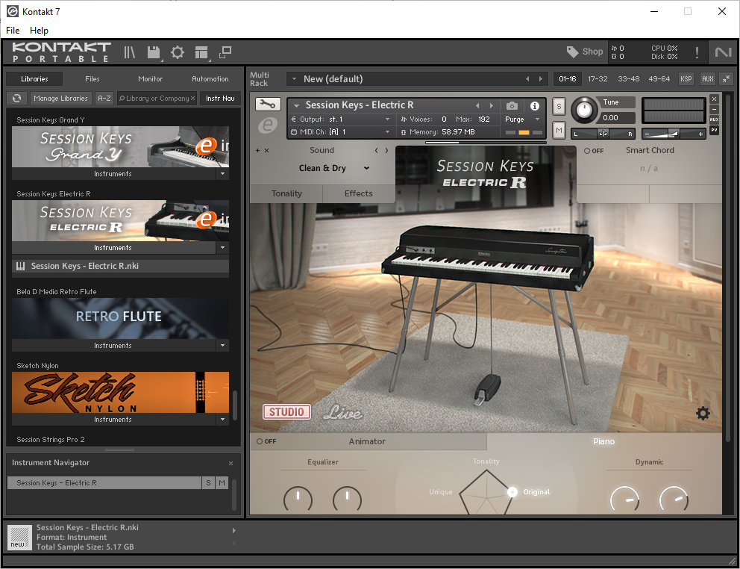This screenshot has width=740, height=569.
Task: Open the options gear in top toolbar
Action: [178, 52]
